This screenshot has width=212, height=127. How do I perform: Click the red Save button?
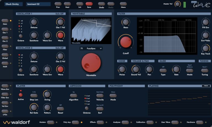click(x=89, y=4)
